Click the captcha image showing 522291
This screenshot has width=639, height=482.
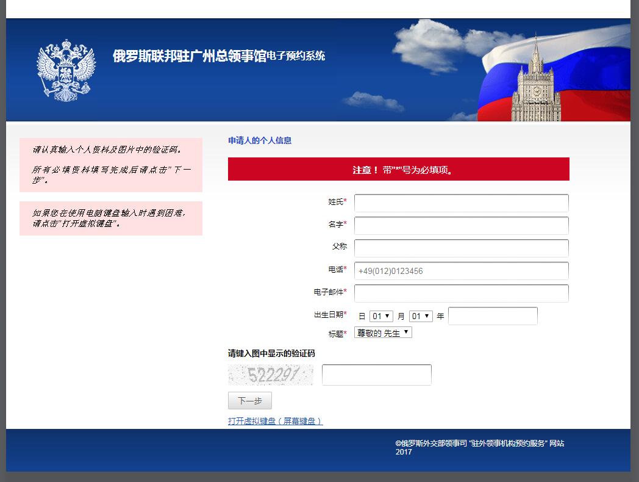270,374
